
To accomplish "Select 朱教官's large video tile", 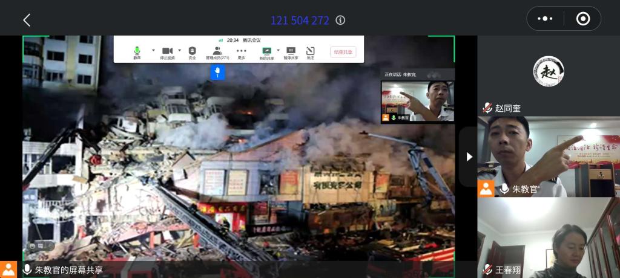I will 549,157.
